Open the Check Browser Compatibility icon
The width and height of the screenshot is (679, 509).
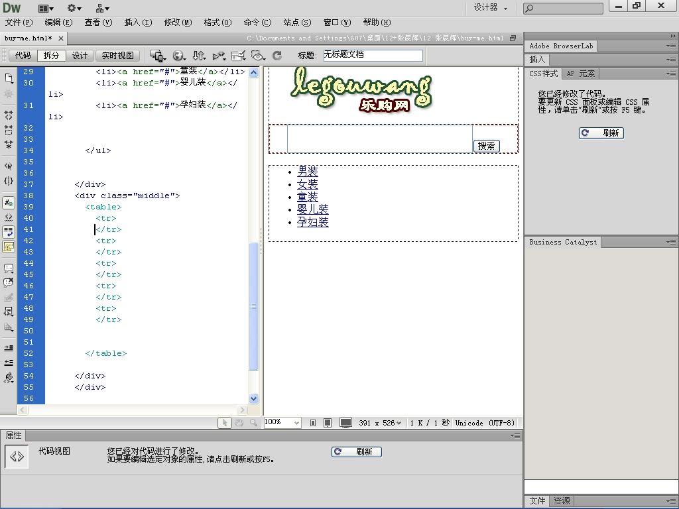[239, 56]
